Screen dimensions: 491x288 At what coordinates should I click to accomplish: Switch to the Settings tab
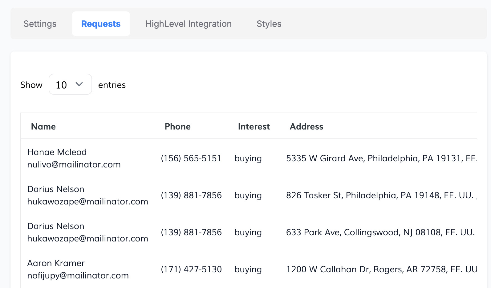pyautogui.click(x=40, y=24)
